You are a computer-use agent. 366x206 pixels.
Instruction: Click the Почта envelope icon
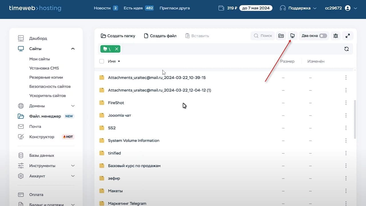21,126
